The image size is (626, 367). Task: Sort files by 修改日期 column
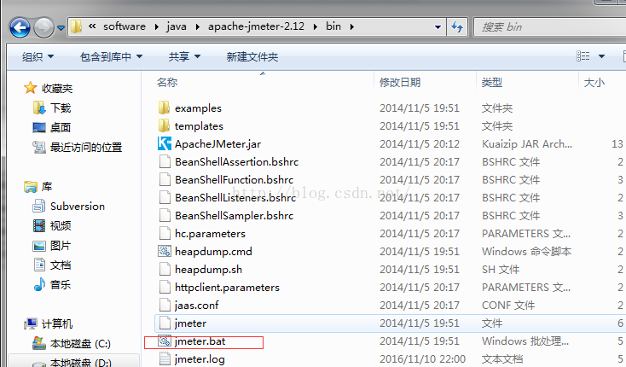tap(400, 82)
